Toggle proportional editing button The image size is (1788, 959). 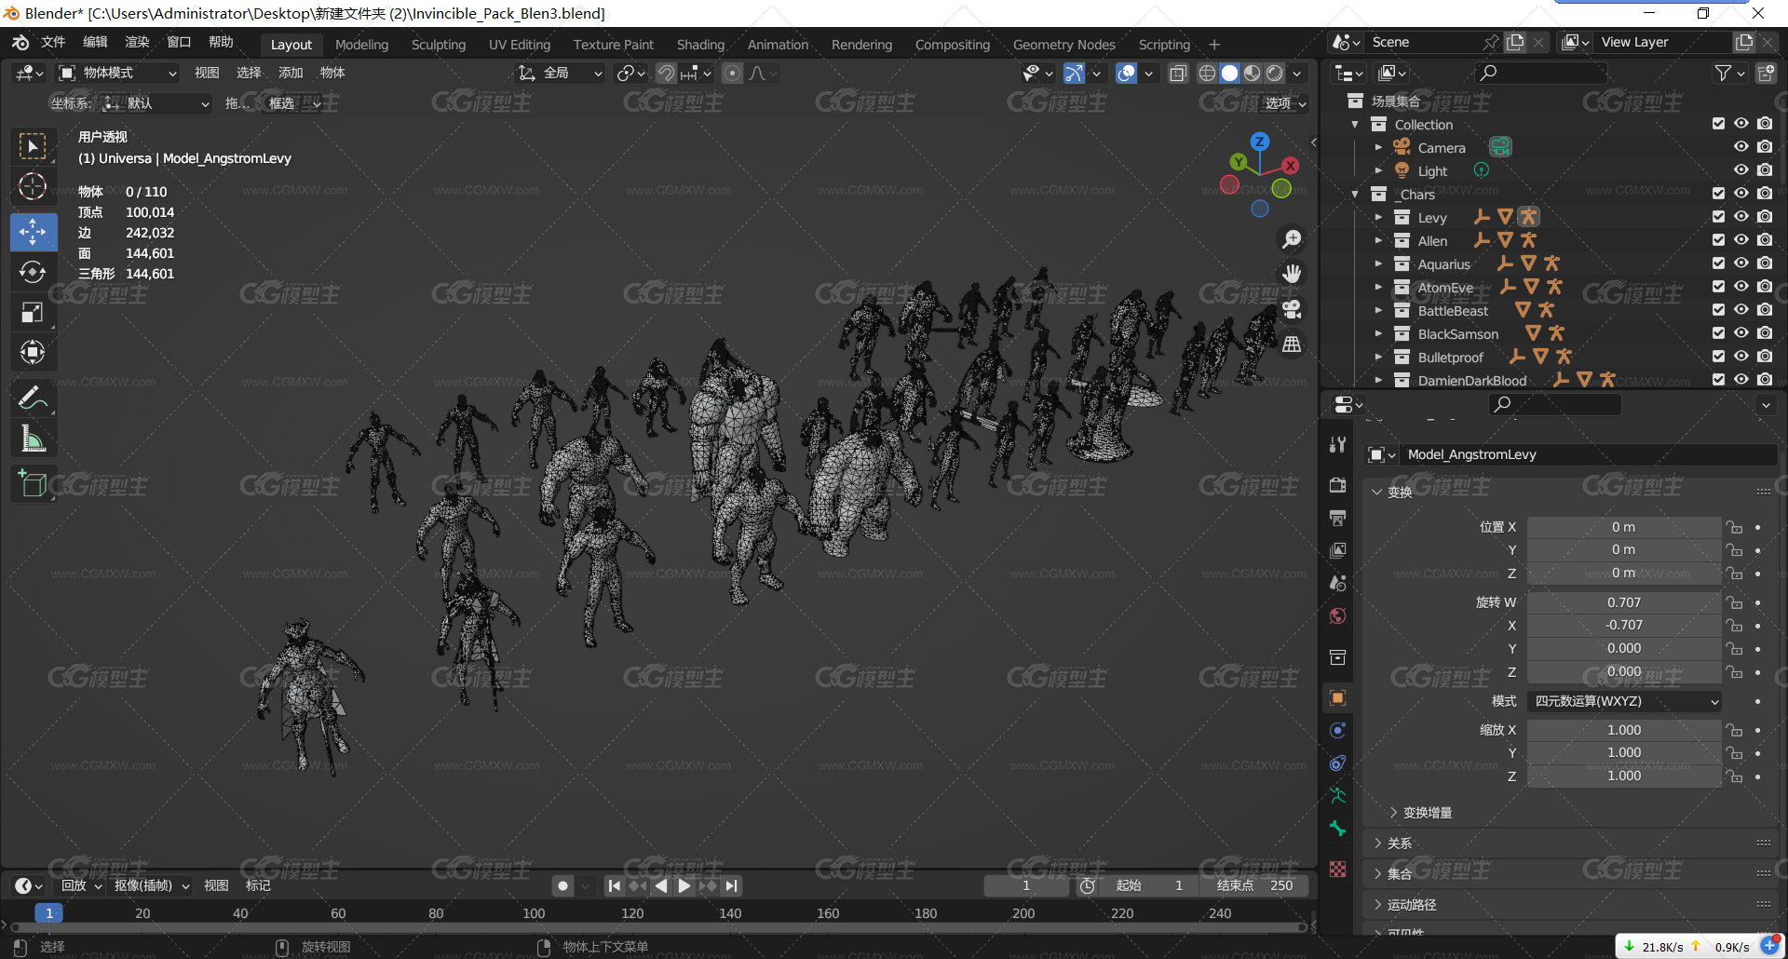click(733, 73)
